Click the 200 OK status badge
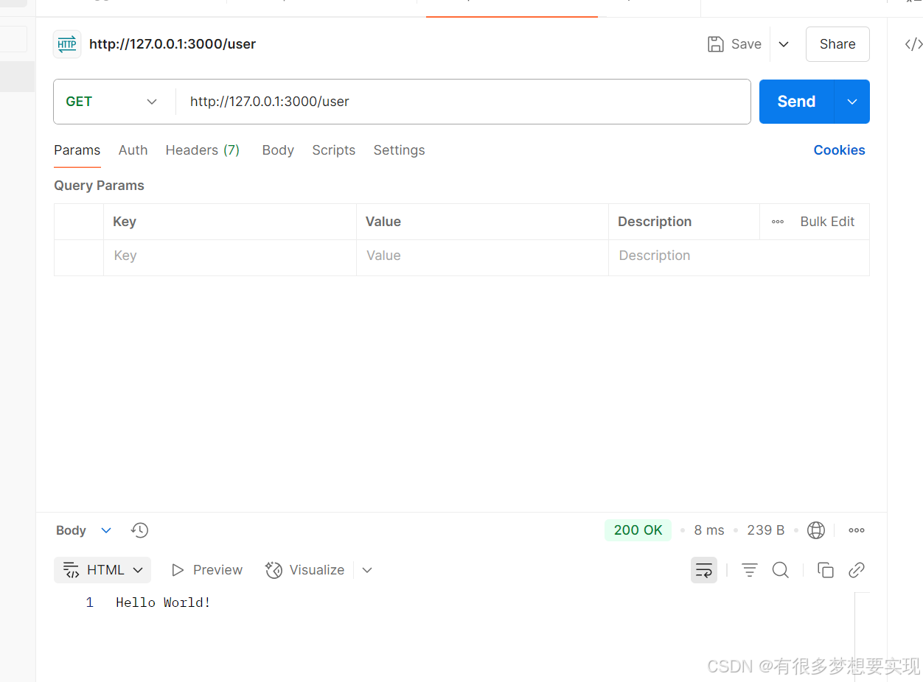The height and width of the screenshot is (682, 923). 638,530
